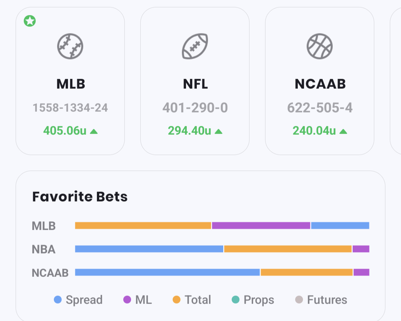Click green up arrow beside 240.04u
Viewport: 401px width, 321px height.
pyautogui.click(x=343, y=131)
